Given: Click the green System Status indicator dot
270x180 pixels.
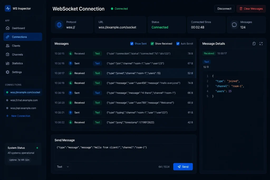Looking at the screenshot, I should click(37, 148).
